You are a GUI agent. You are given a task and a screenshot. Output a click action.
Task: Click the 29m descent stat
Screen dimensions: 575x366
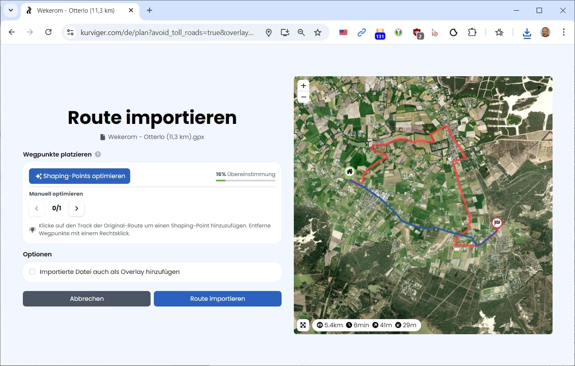click(406, 325)
